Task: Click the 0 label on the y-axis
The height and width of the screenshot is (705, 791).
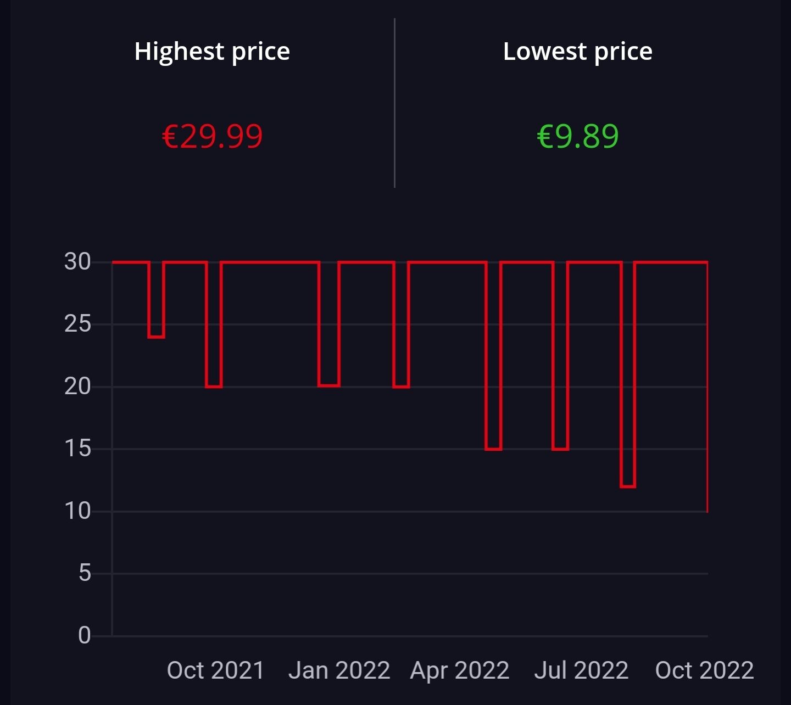Action: [85, 636]
